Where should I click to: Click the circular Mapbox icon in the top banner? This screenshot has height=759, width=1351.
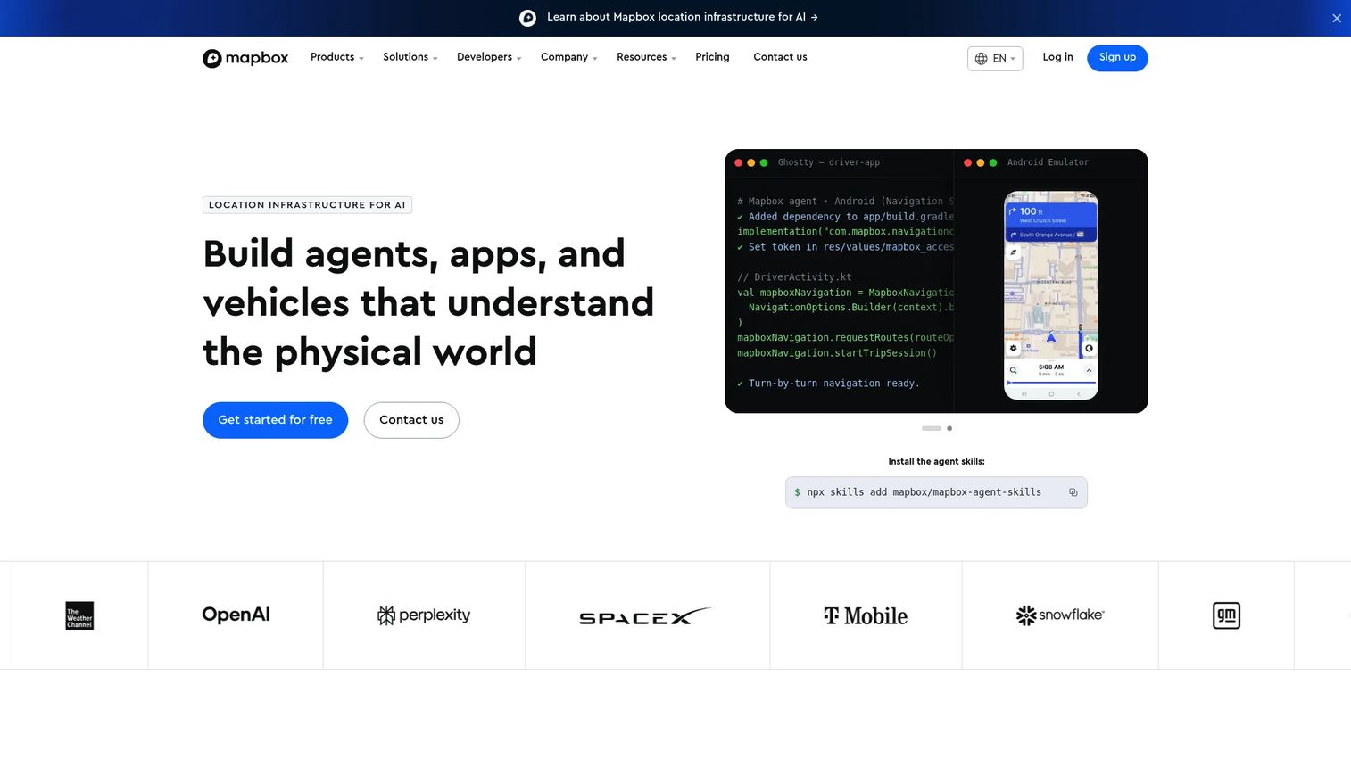(527, 18)
